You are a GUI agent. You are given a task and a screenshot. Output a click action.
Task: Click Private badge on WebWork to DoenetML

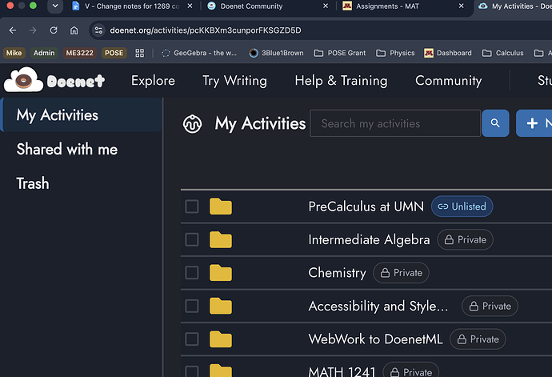coord(478,339)
